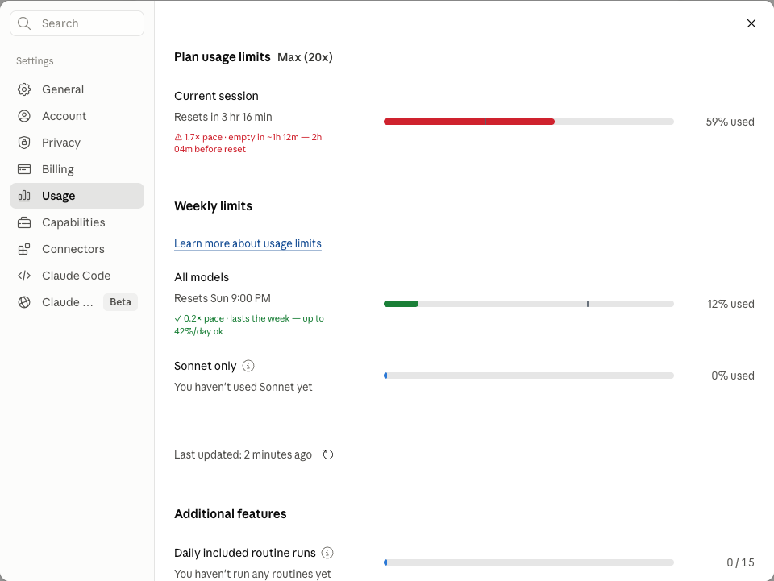Click the Claude Code brackets icon
The height and width of the screenshot is (581, 774).
(x=24, y=276)
